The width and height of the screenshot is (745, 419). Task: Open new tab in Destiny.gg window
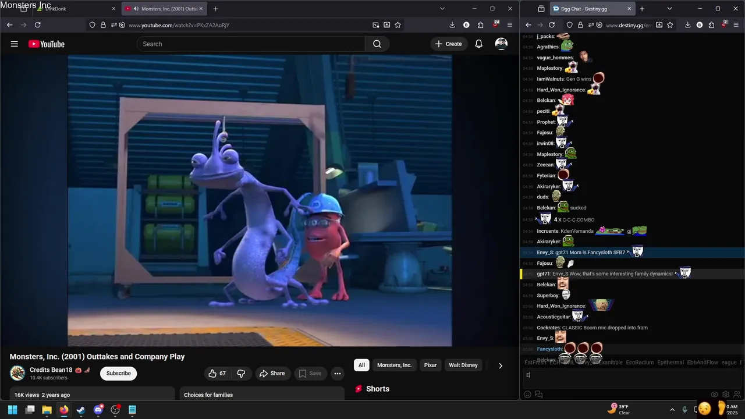(x=642, y=9)
